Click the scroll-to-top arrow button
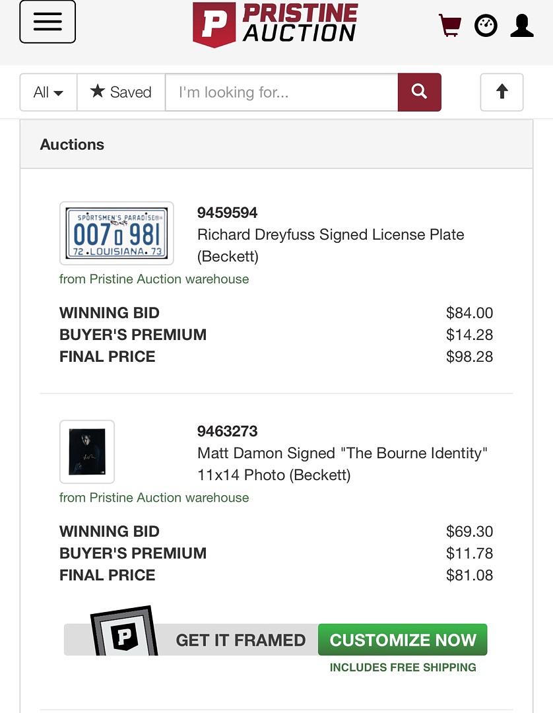Image resolution: width=553 pixels, height=713 pixels. tap(502, 92)
